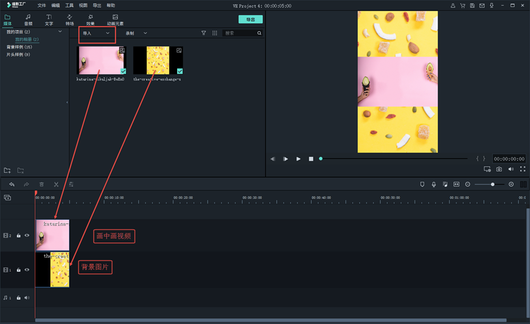The height and width of the screenshot is (324, 530).
Task: Switch media view with grid icon
Action: click(214, 33)
